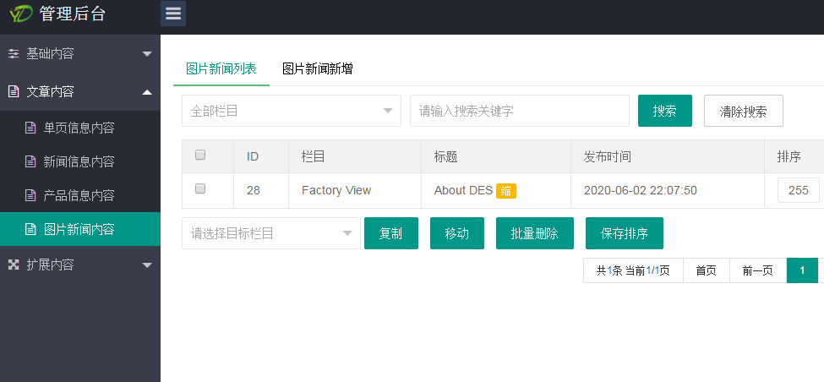Screen dimensions: 824x382
Task: Switch to the 图片新闻新增 tab
Action: 318,68
